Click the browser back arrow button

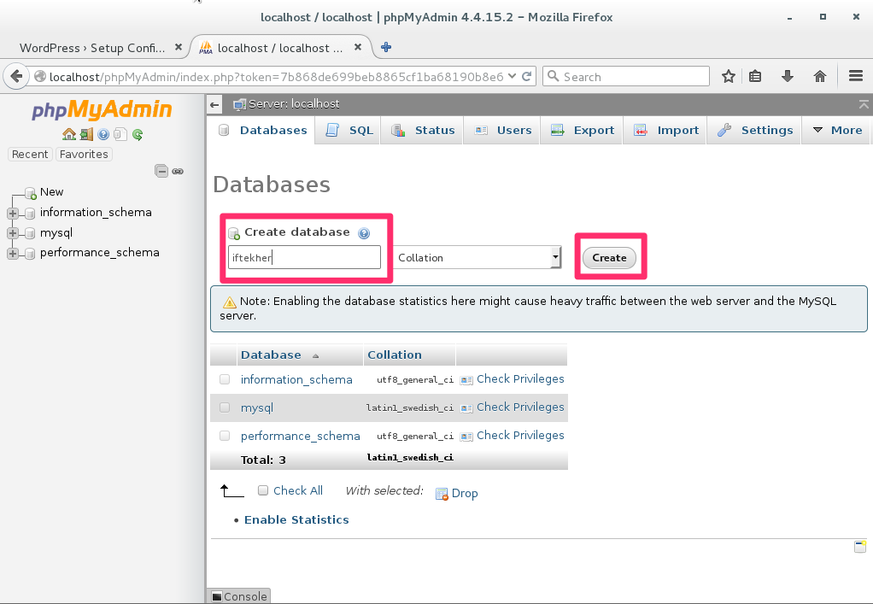[17, 76]
